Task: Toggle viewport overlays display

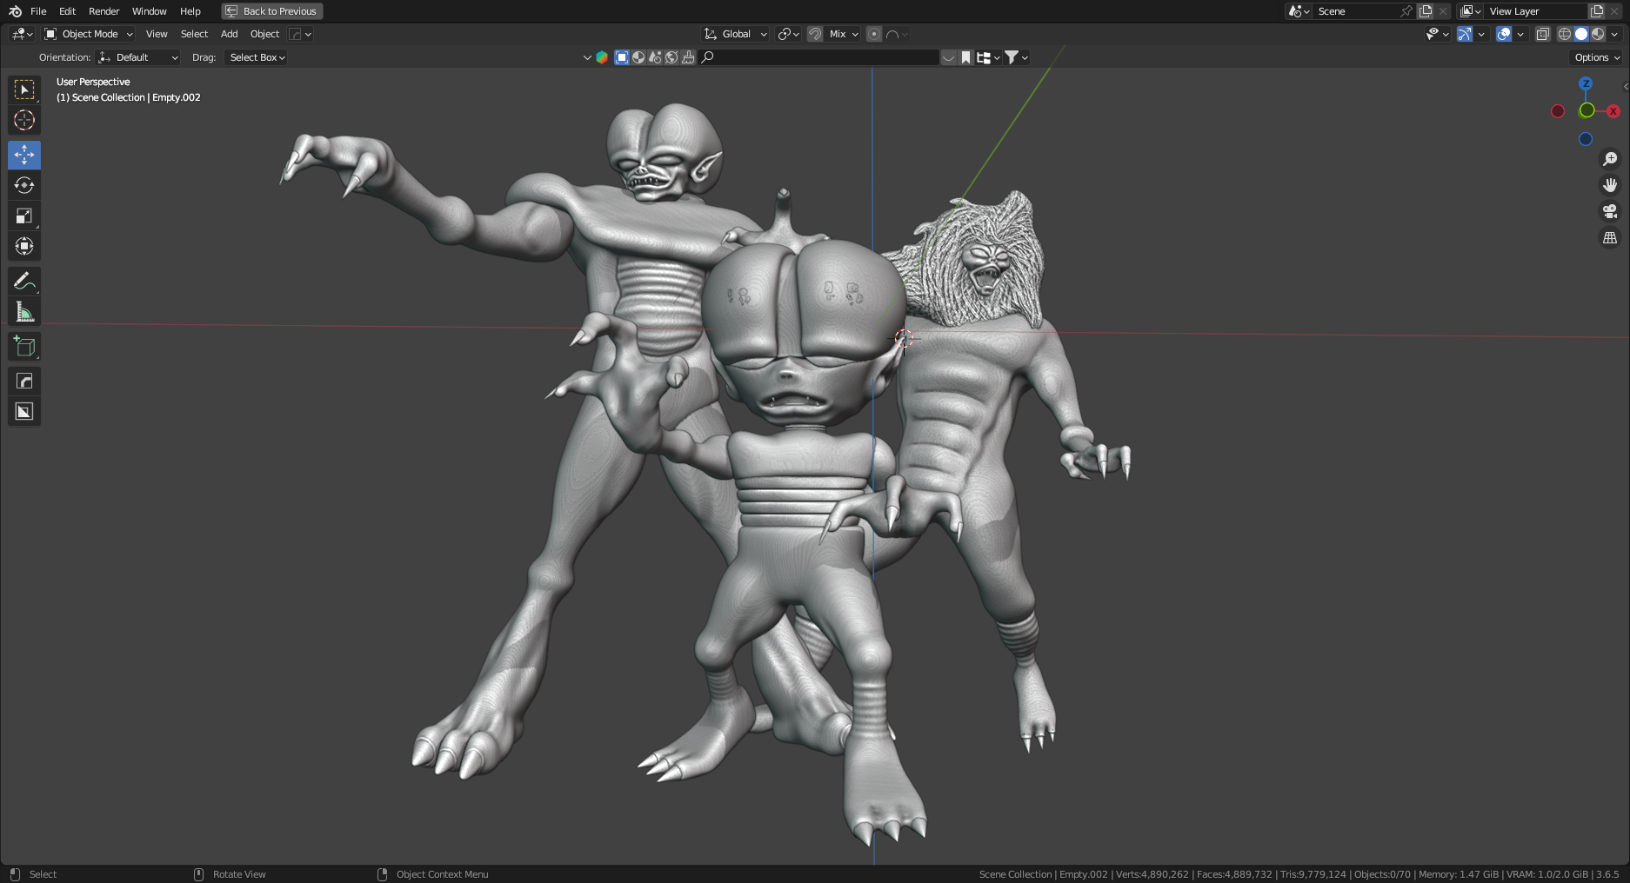Action: click(1504, 34)
